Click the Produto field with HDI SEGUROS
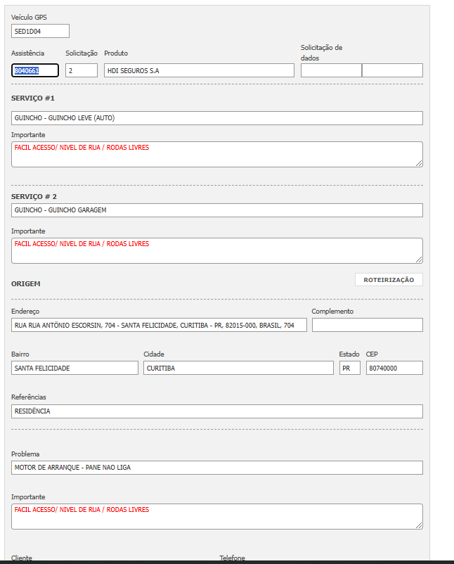Viewport: 454px width, 564px height. [199, 70]
